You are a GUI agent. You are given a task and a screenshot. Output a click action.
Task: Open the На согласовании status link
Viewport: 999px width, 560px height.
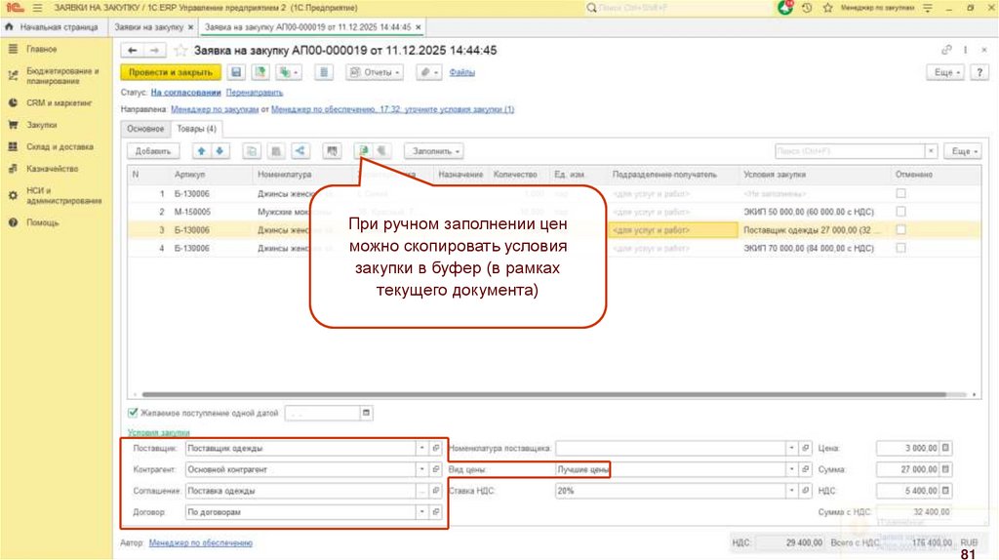185,93
